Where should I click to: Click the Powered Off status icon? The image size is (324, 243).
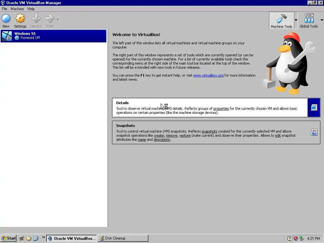(17, 38)
